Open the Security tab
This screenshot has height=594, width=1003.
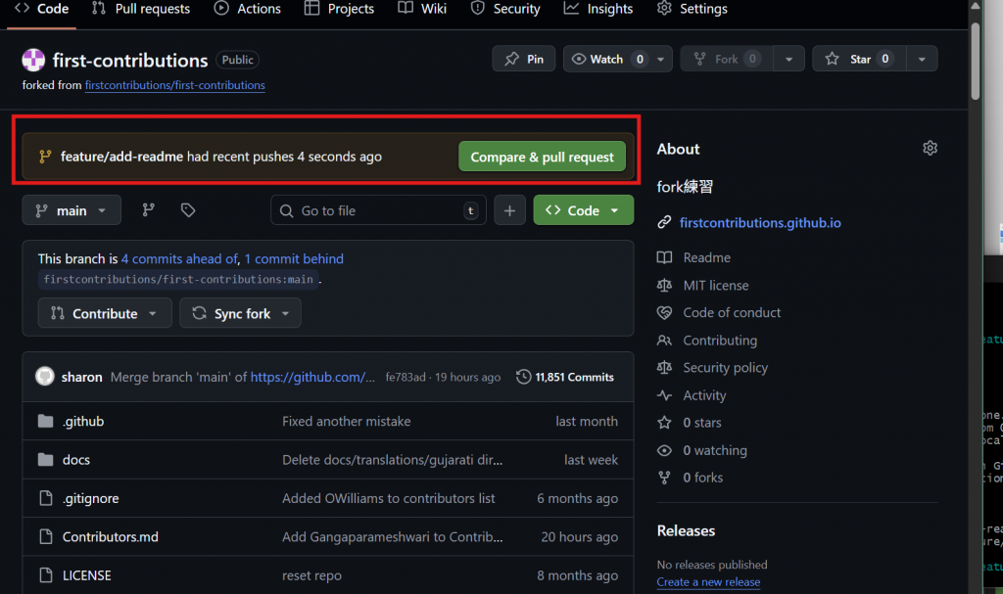505,9
